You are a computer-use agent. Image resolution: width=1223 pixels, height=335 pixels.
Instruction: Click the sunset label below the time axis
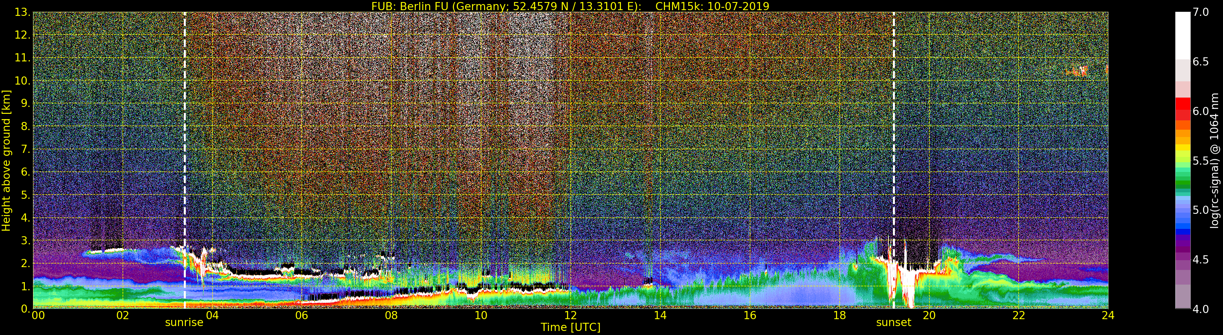[894, 323]
